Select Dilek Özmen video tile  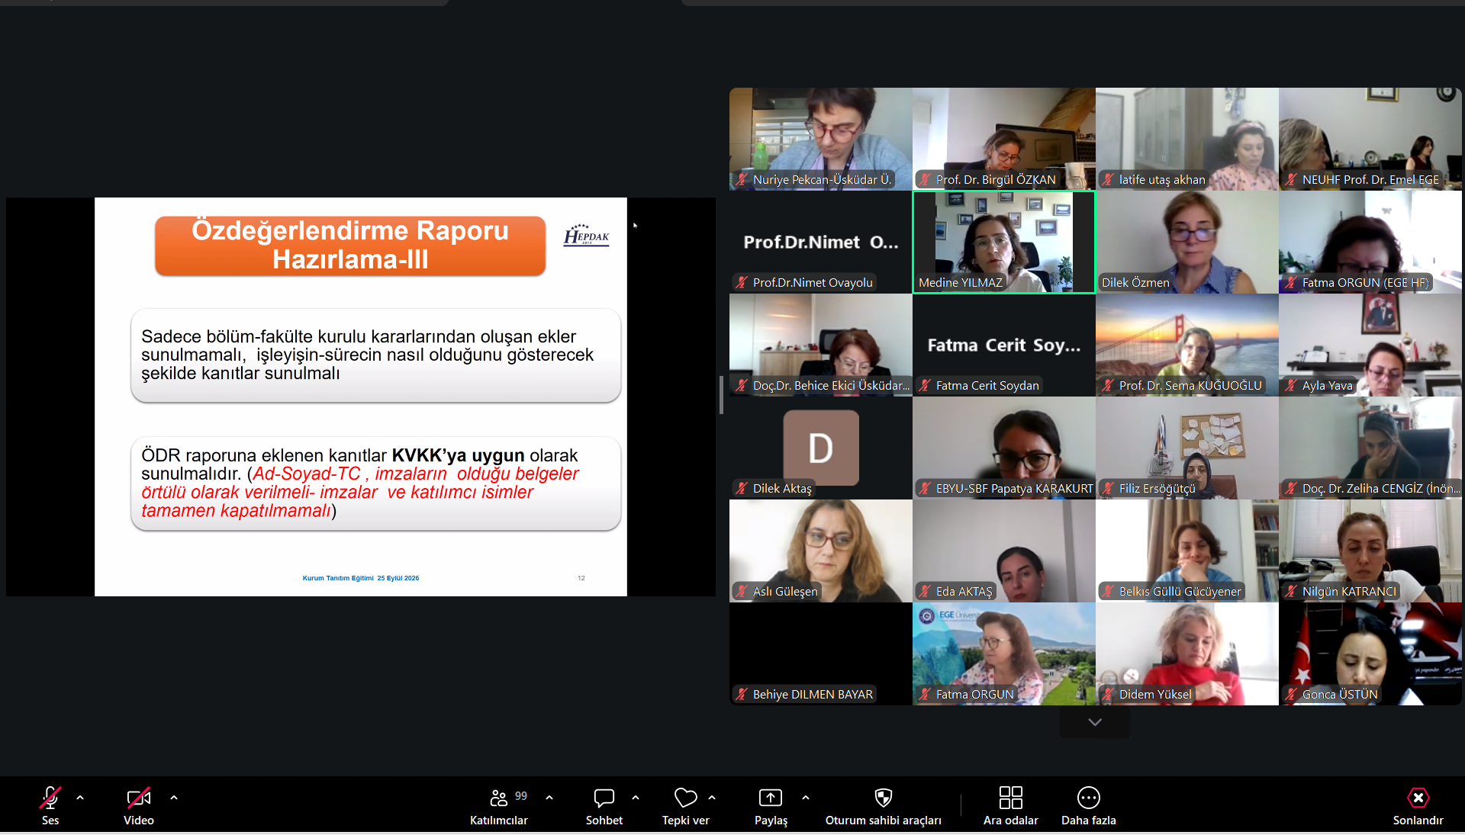1187,242
